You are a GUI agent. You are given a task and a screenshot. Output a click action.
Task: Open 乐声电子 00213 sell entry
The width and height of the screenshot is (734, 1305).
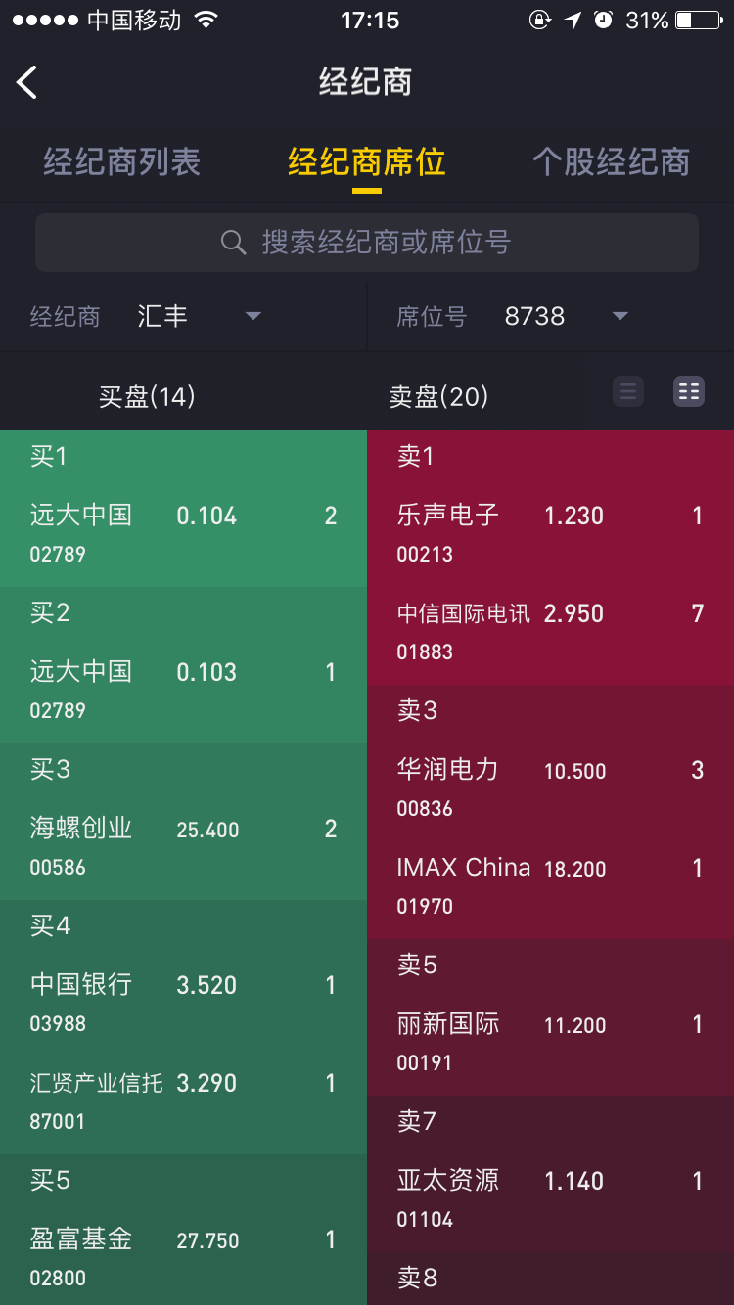550,533
